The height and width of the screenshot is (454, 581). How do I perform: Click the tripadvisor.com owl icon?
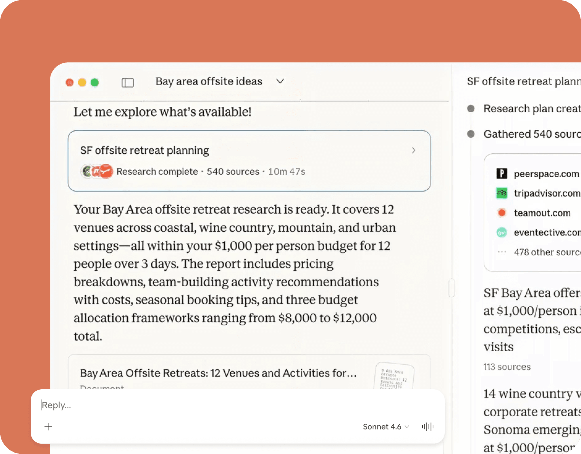click(502, 193)
